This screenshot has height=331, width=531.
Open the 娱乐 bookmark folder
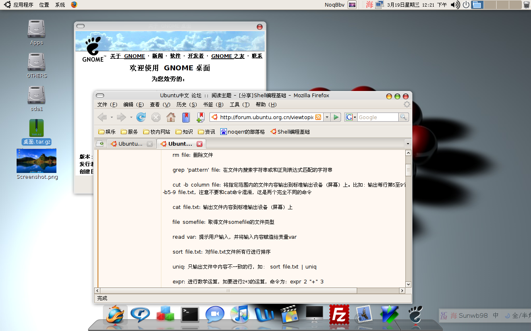(x=107, y=132)
